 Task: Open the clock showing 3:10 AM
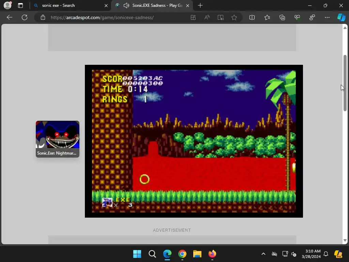coord(311,254)
